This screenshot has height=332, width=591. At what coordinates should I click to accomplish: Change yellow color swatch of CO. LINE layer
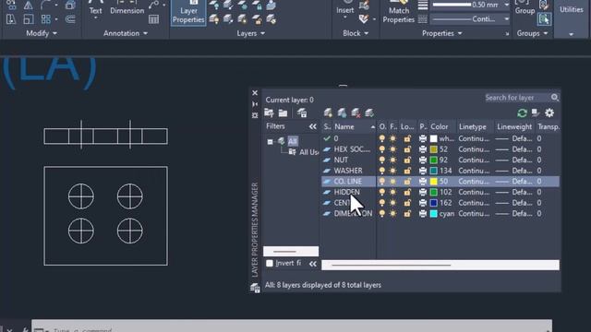[434, 182]
